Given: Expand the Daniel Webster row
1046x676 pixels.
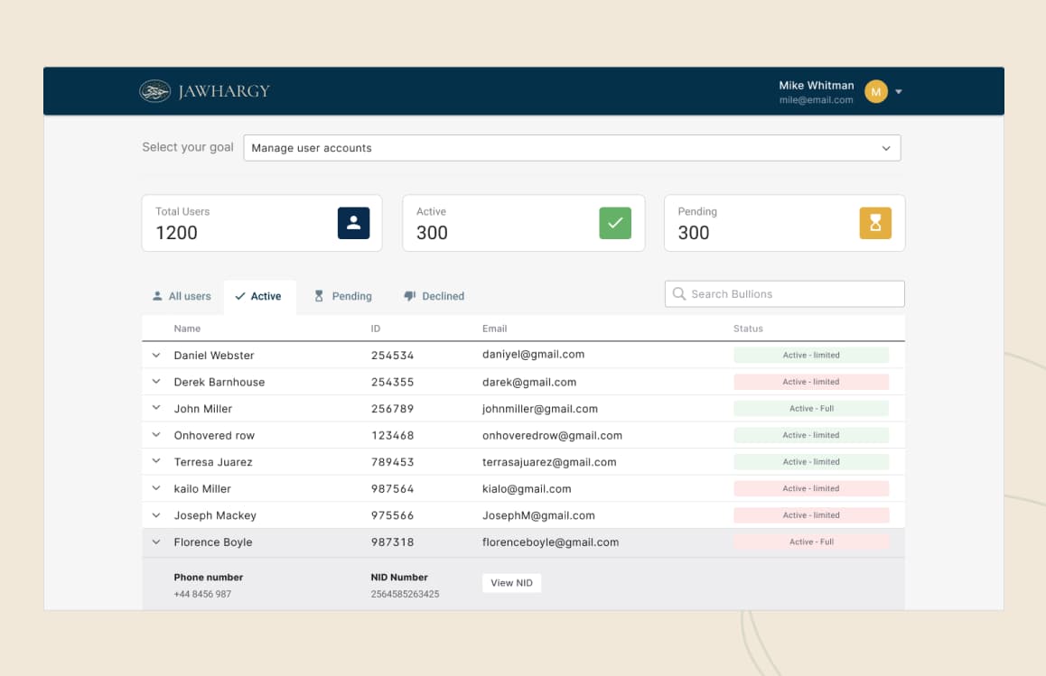Looking at the screenshot, I should pos(155,355).
